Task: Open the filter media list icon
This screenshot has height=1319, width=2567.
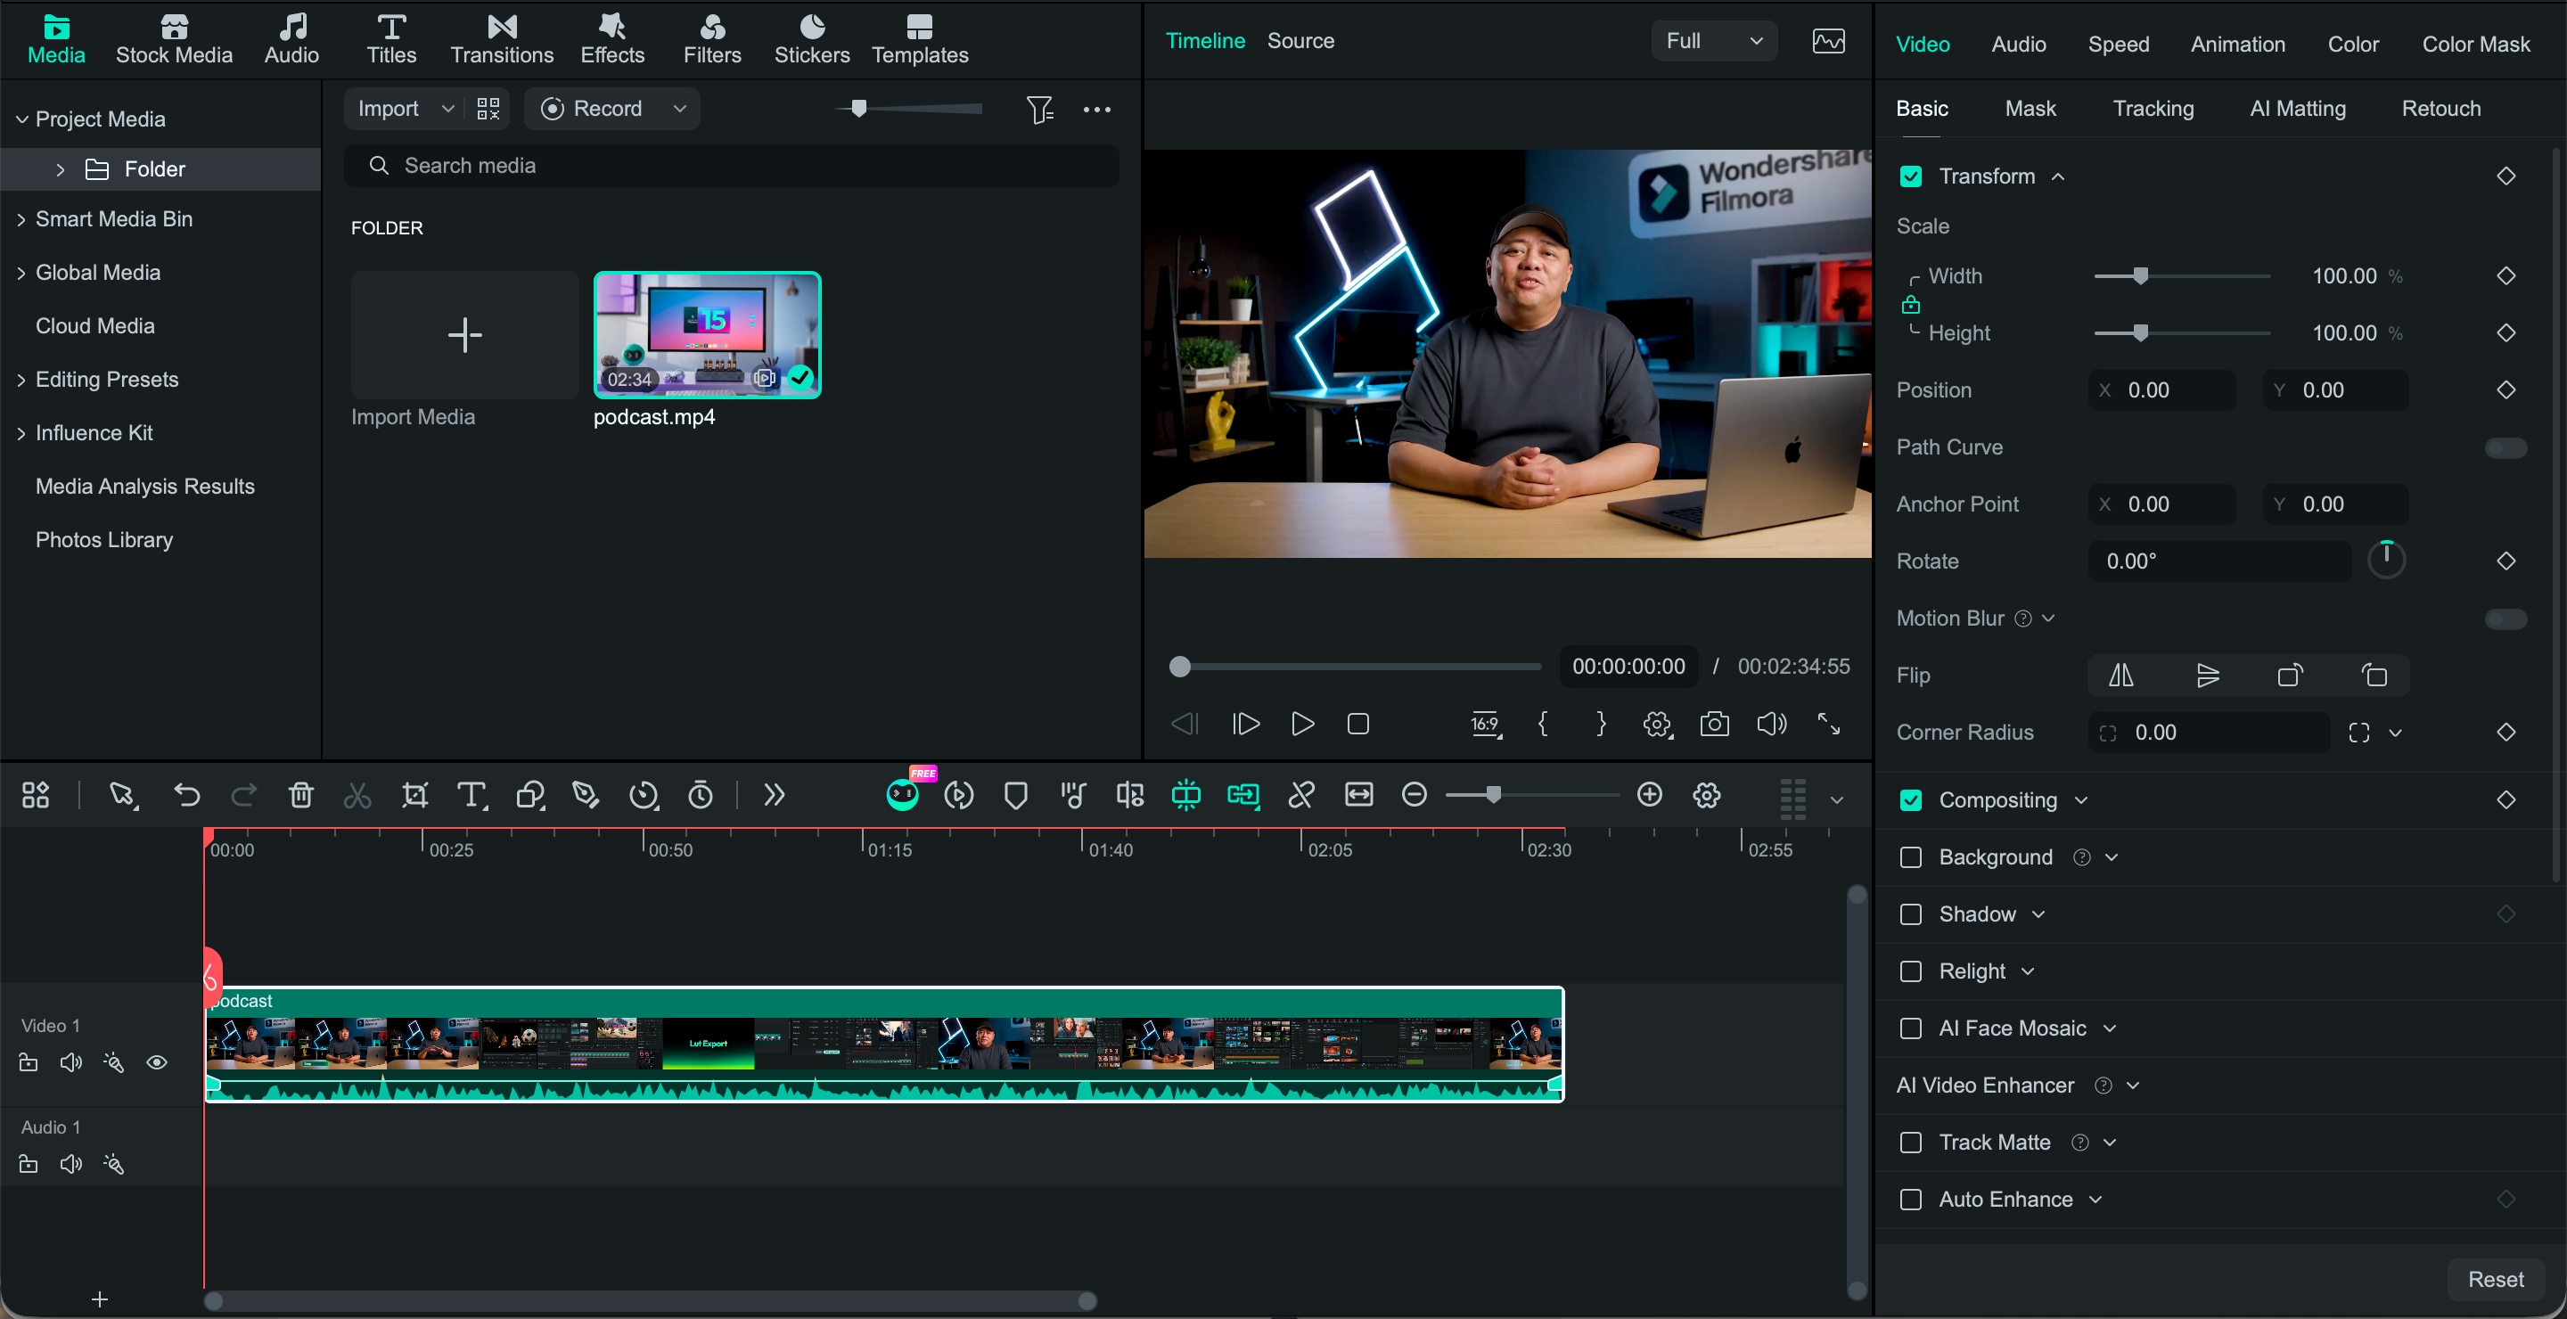Action: pos(1039,110)
